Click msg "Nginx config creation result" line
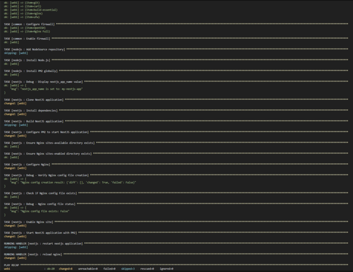This screenshot has width=353, height=272. pos(73,182)
